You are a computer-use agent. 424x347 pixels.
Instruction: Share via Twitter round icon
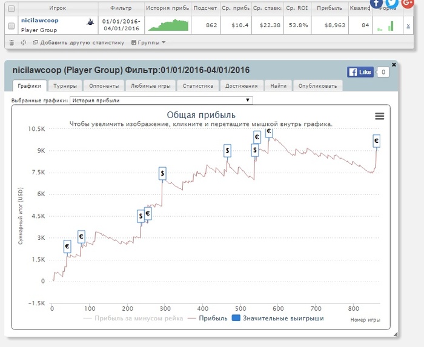pyautogui.click(x=392, y=3)
